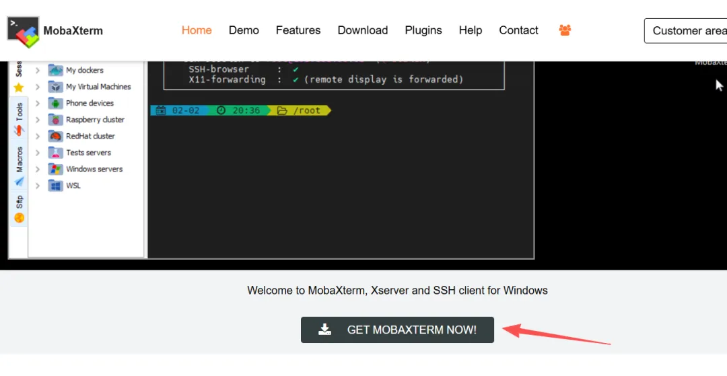
Task: Click the folder icon beside /root
Action: click(x=282, y=110)
